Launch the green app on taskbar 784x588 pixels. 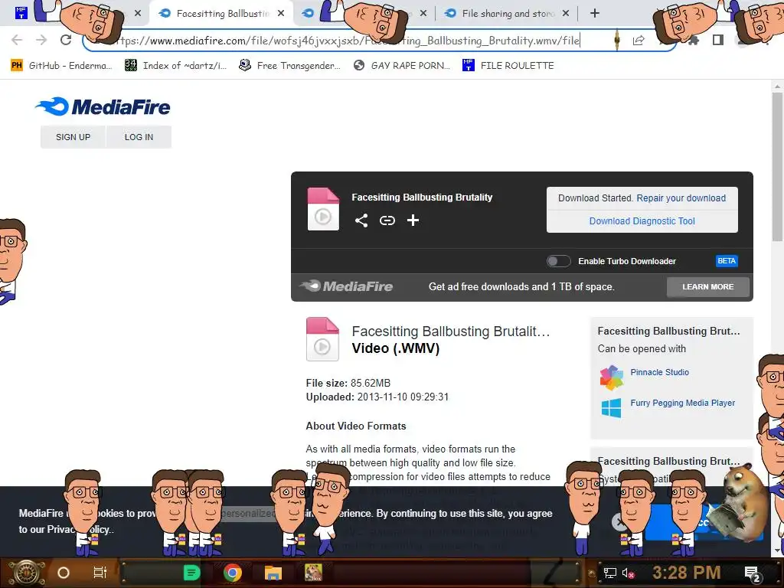click(x=191, y=573)
